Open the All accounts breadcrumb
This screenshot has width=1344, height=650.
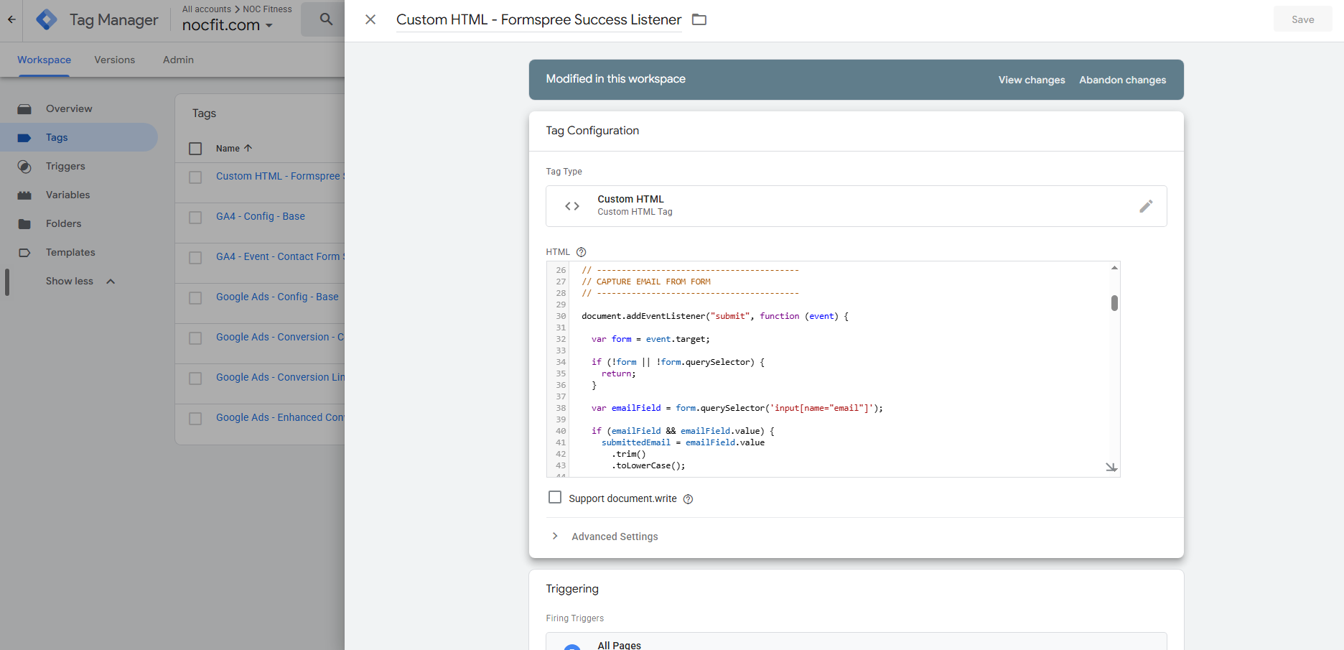point(207,9)
